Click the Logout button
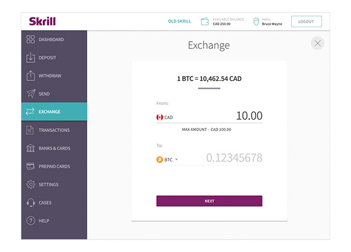Screen dimensions: 351x252 (x=306, y=22)
